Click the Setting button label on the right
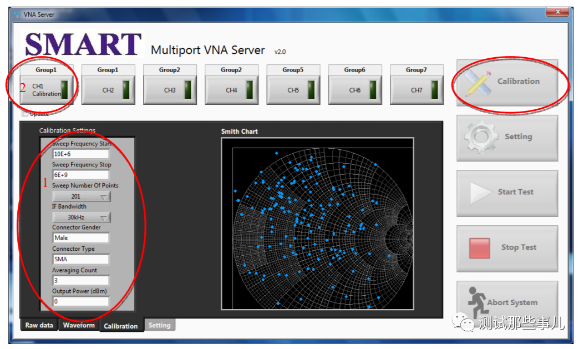This screenshot has width=584, height=349. (519, 136)
